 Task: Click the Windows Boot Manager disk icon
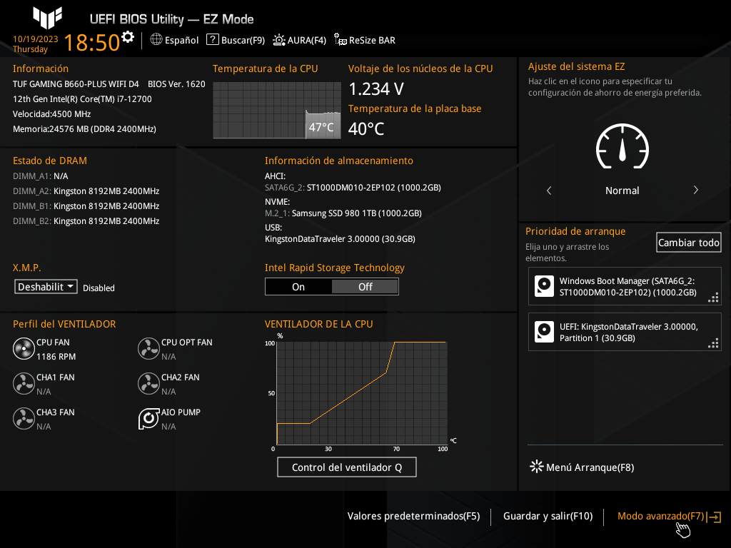544,287
